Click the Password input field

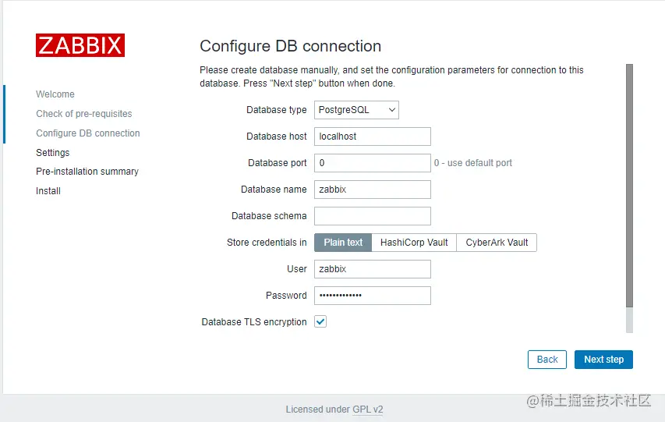(x=373, y=296)
